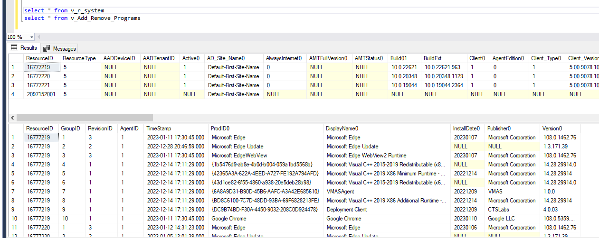The width and height of the screenshot is (599, 238).
Task: Select the DisplayName0 column header
Action: coord(388,128)
